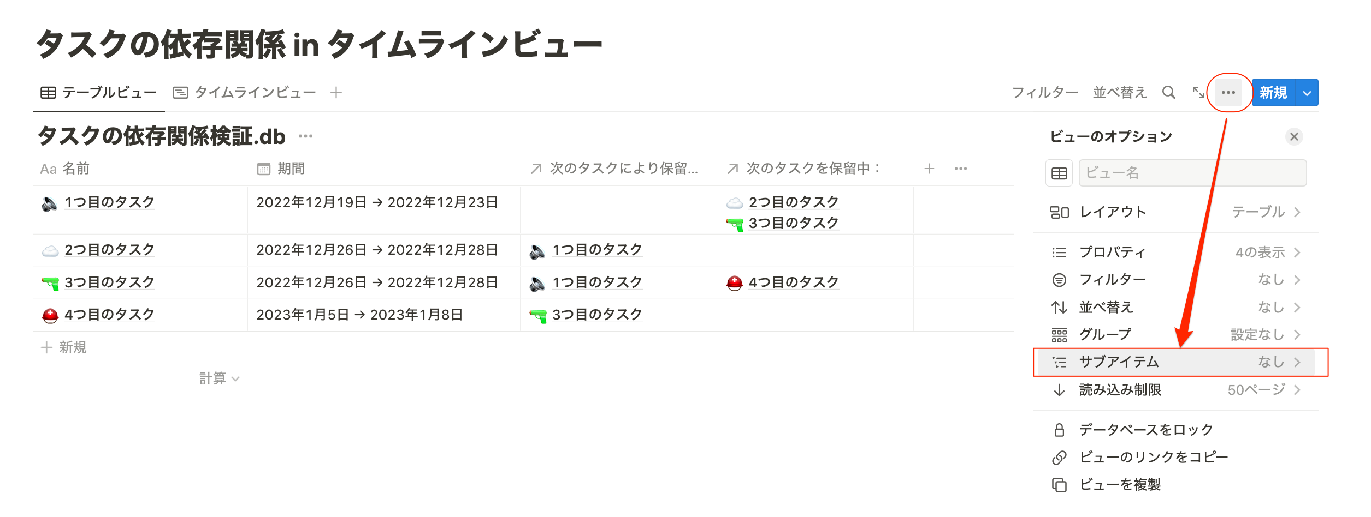Expand the 新規 button dropdown arrow
Viewport: 1371px width, 517px height.
point(1307,93)
